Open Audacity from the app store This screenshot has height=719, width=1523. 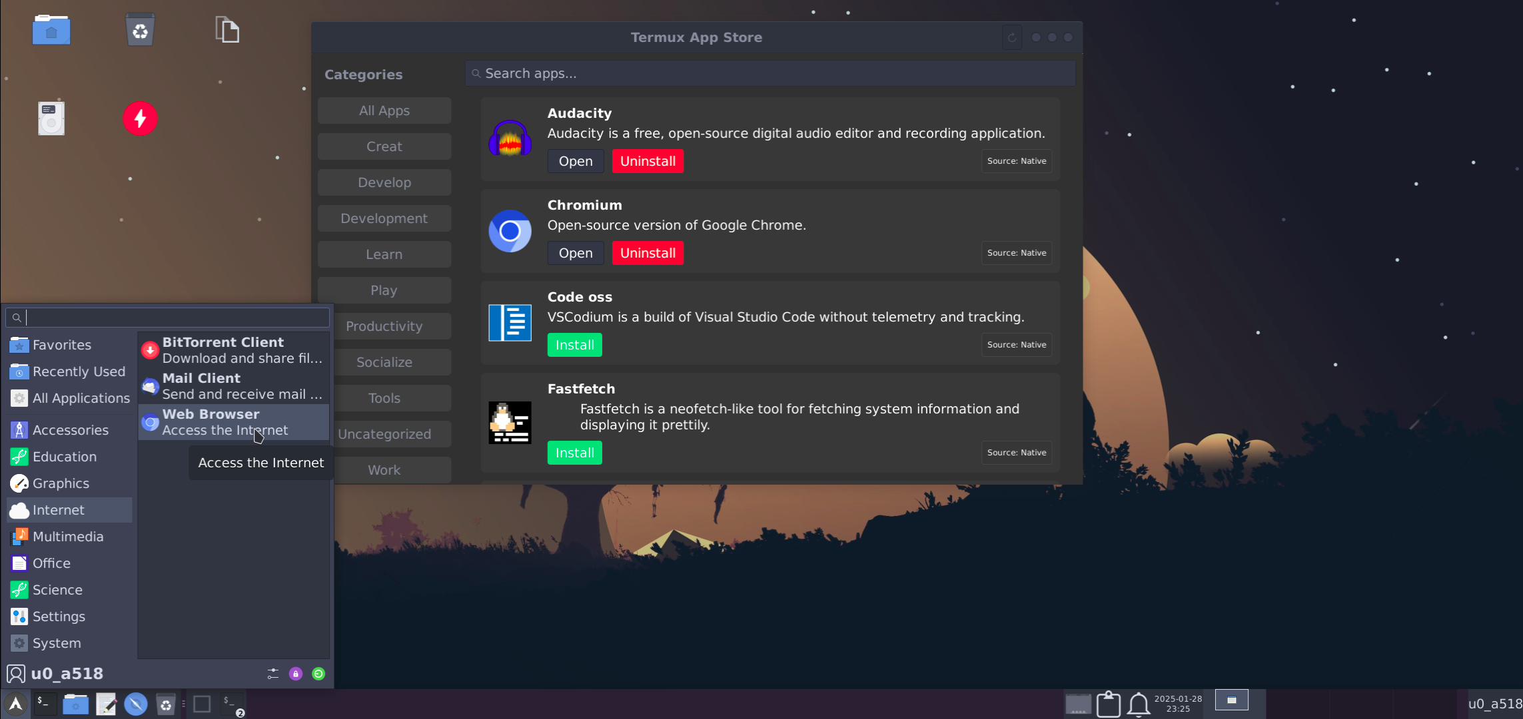coord(576,161)
